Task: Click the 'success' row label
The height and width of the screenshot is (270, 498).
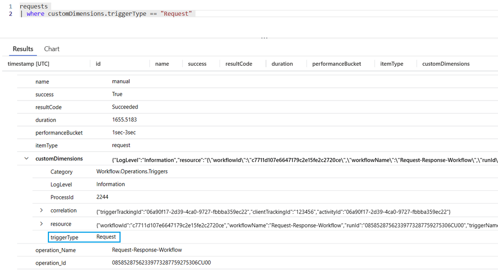Action: pos(44,95)
